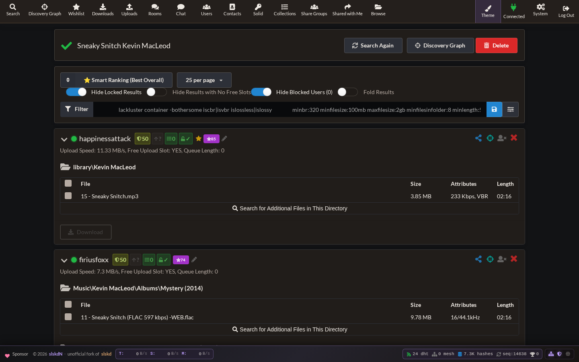Screen dimensions: 579x362
Task: Search additional files in Mystery (2014) directory
Action: click(x=289, y=329)
